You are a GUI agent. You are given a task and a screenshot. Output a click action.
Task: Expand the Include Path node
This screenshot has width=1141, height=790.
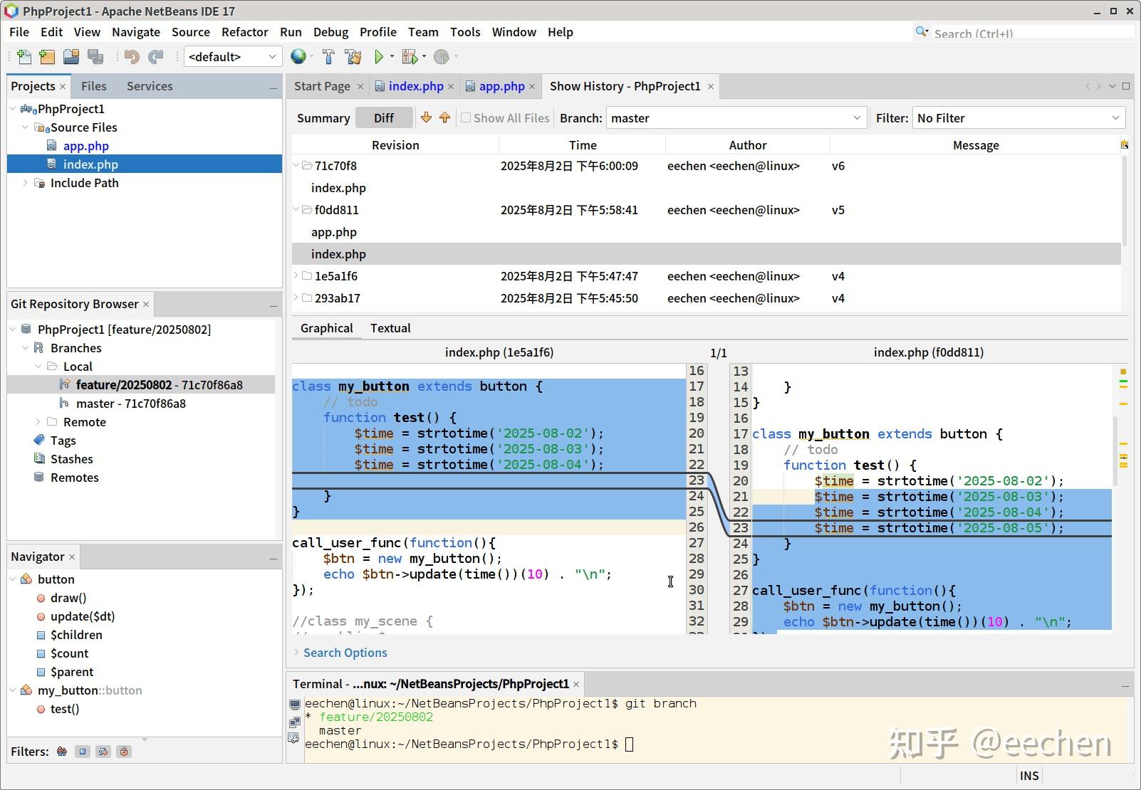click(26, 183)
